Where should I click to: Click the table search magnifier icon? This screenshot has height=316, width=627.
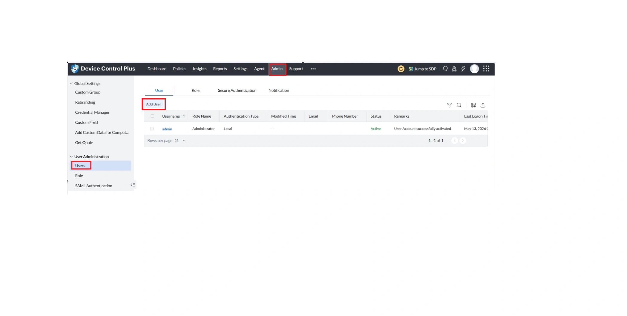(x=459, y=105)
